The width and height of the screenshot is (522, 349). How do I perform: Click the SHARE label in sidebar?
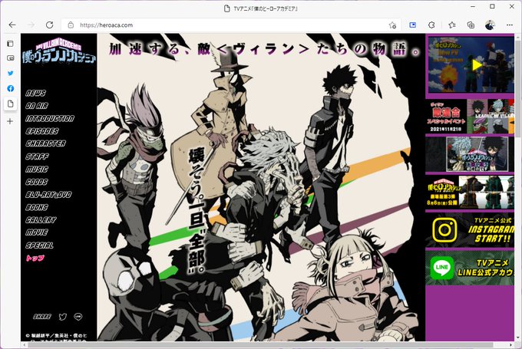point(42,317)
